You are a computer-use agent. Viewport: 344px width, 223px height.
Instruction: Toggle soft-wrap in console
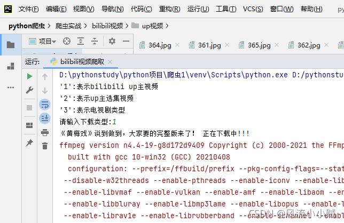(45, 105)
